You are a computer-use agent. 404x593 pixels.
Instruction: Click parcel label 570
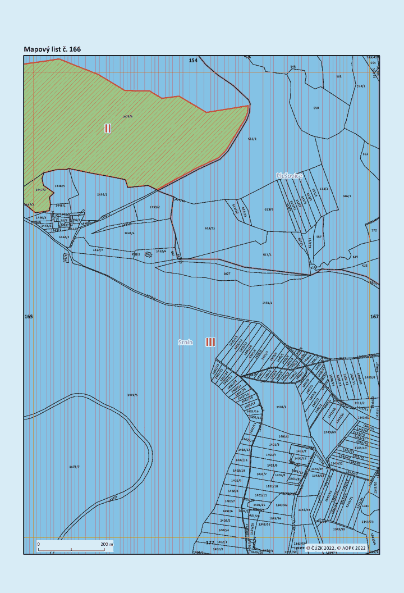[374, 230]
